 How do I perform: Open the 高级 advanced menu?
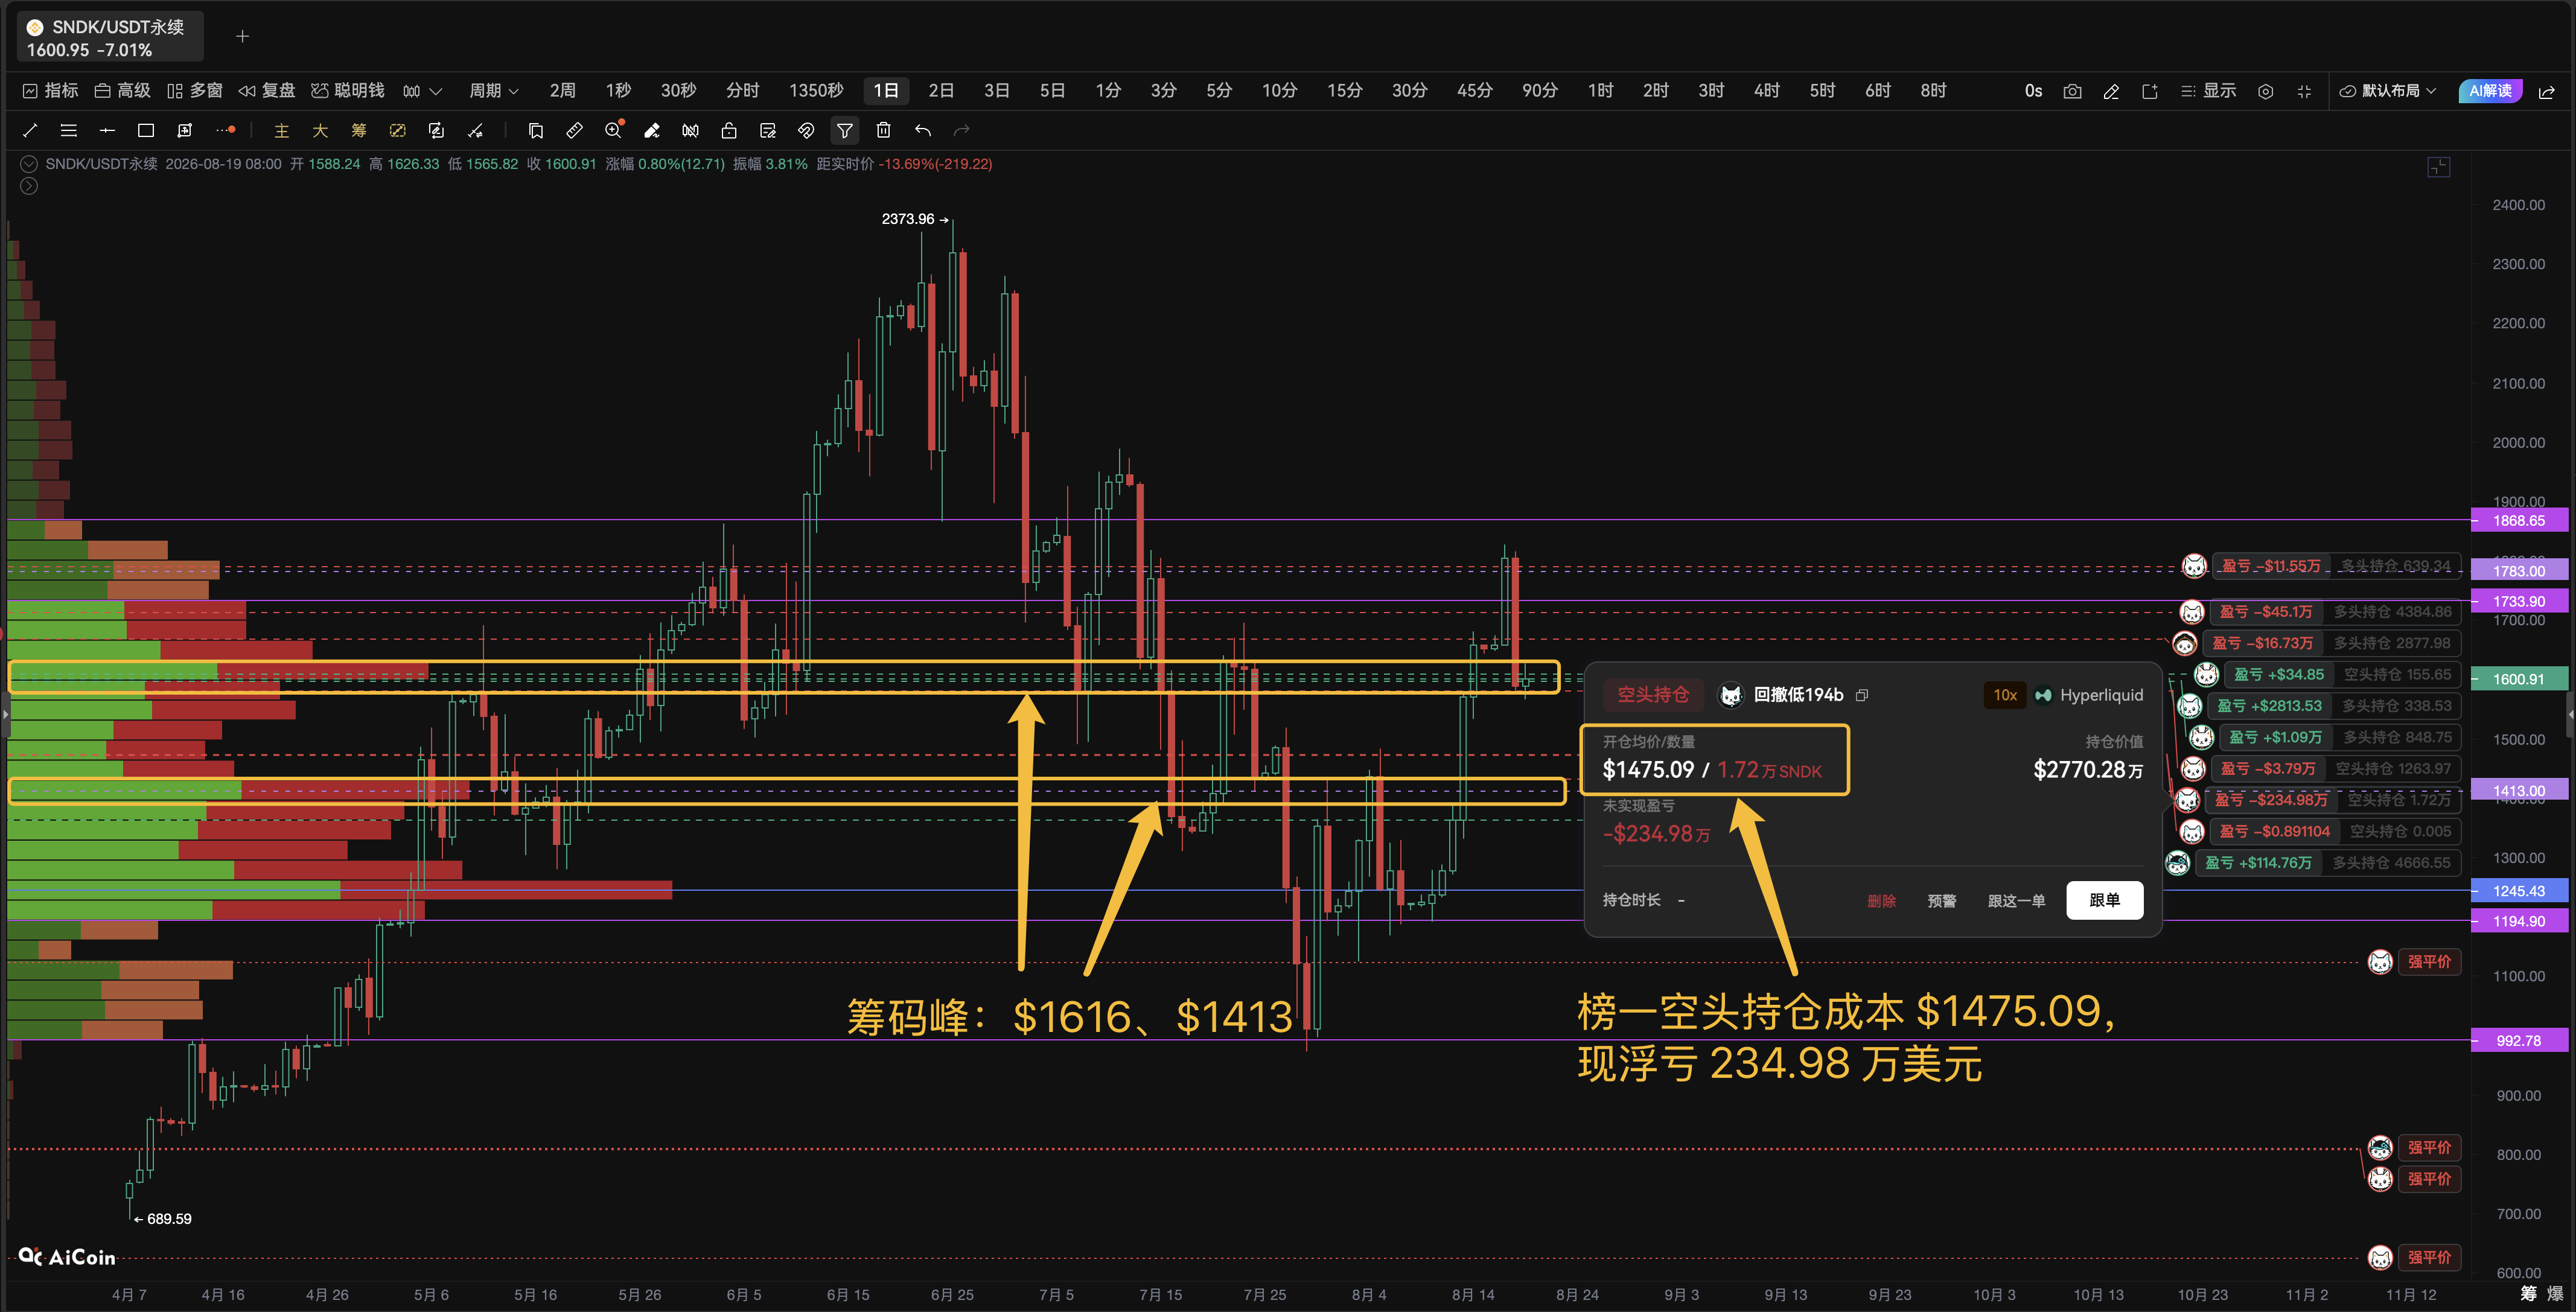click(122, 91)
